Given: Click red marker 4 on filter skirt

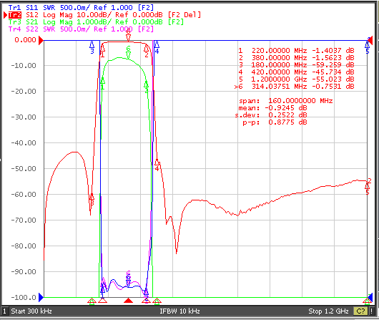Looking at the screenshot, I should click(157, 165).
